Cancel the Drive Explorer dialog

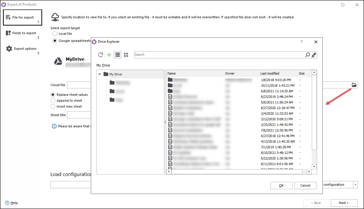point(305,185)
